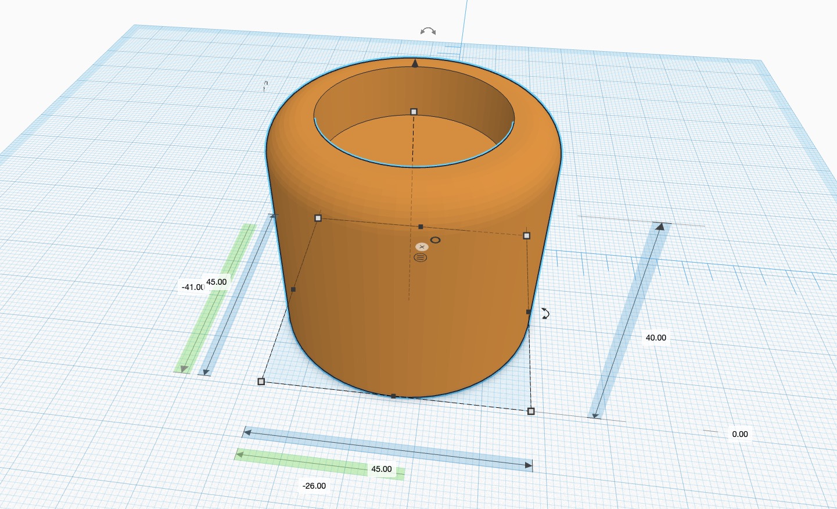837x509 pixels.
Task: Select the white corner handle at the front-left corner
Action: point(261,382)
